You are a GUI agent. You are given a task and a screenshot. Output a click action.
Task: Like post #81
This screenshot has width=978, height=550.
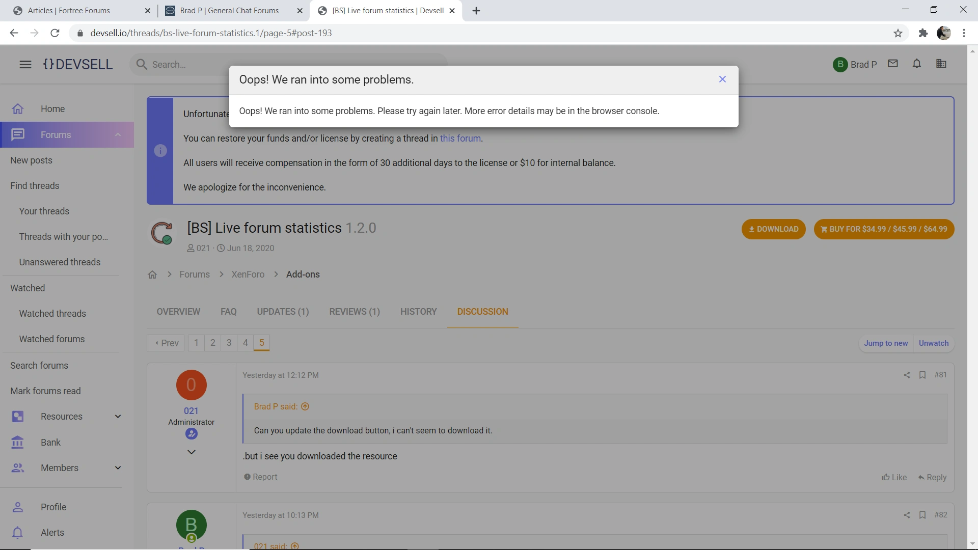894,477
